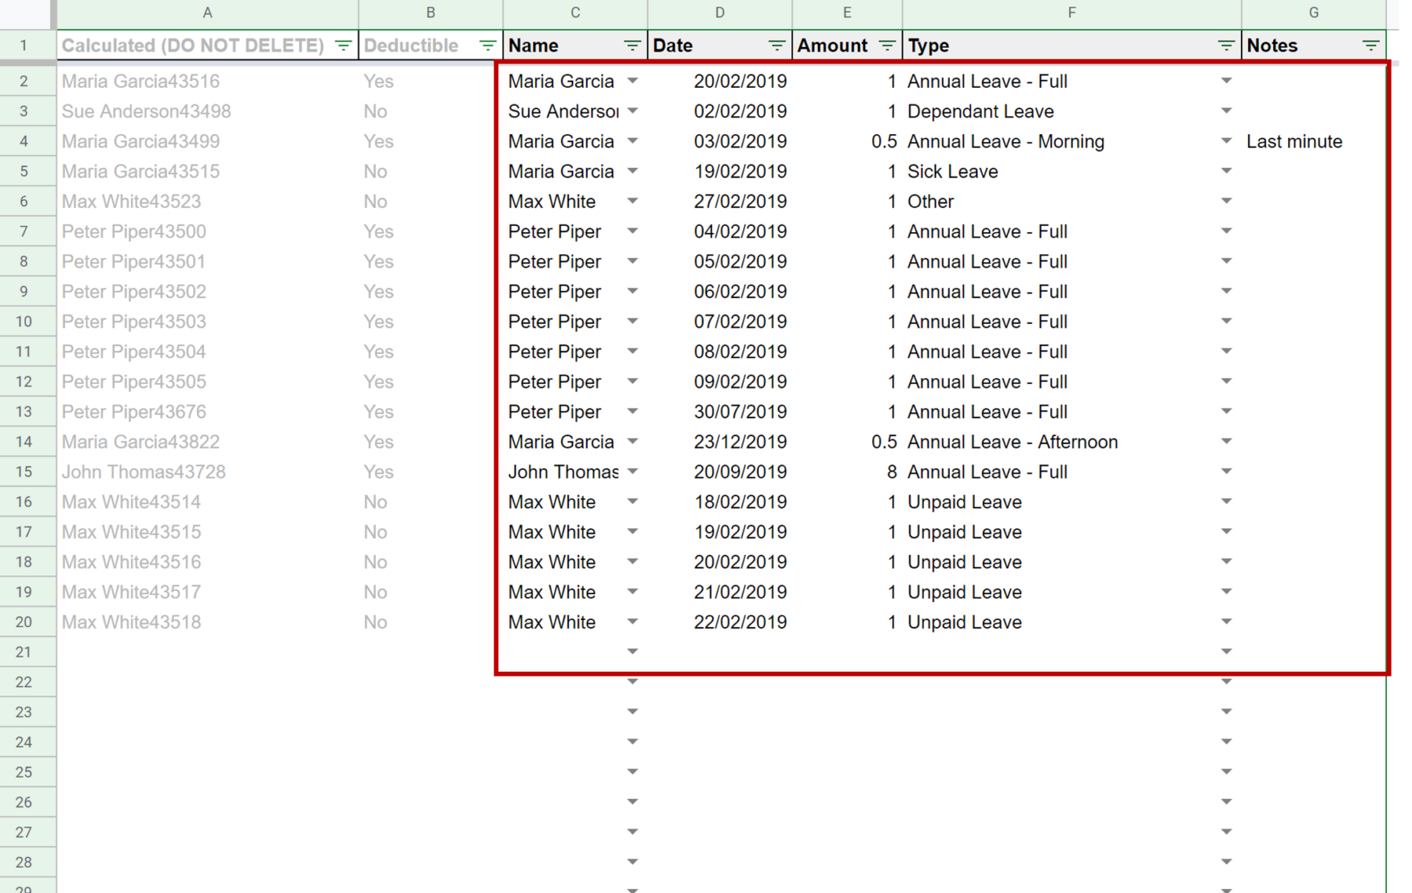Open the filter on the Notes header
The width and height of the screenshot is (1412, 893).
pyautogui.click(x=1371, y=45)
